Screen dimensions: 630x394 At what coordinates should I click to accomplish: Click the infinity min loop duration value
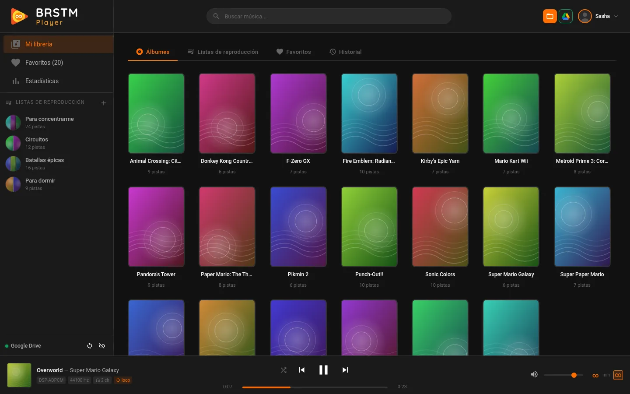(601, 375)
